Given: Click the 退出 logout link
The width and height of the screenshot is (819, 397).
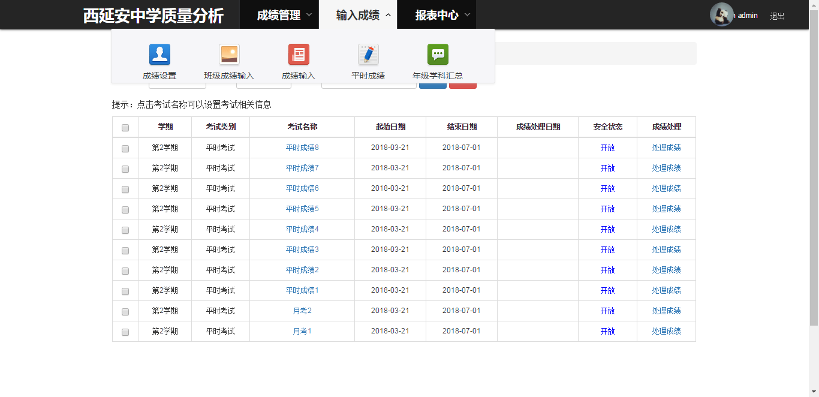Looking at the screenshot, I should click(777, 16).
